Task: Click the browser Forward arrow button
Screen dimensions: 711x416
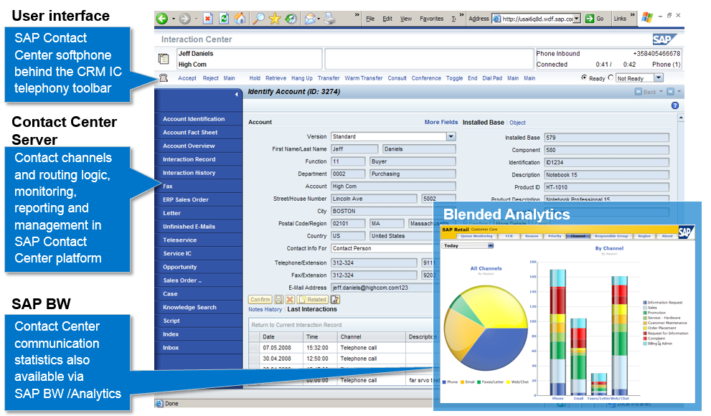Action: click(x=184, y=19)
